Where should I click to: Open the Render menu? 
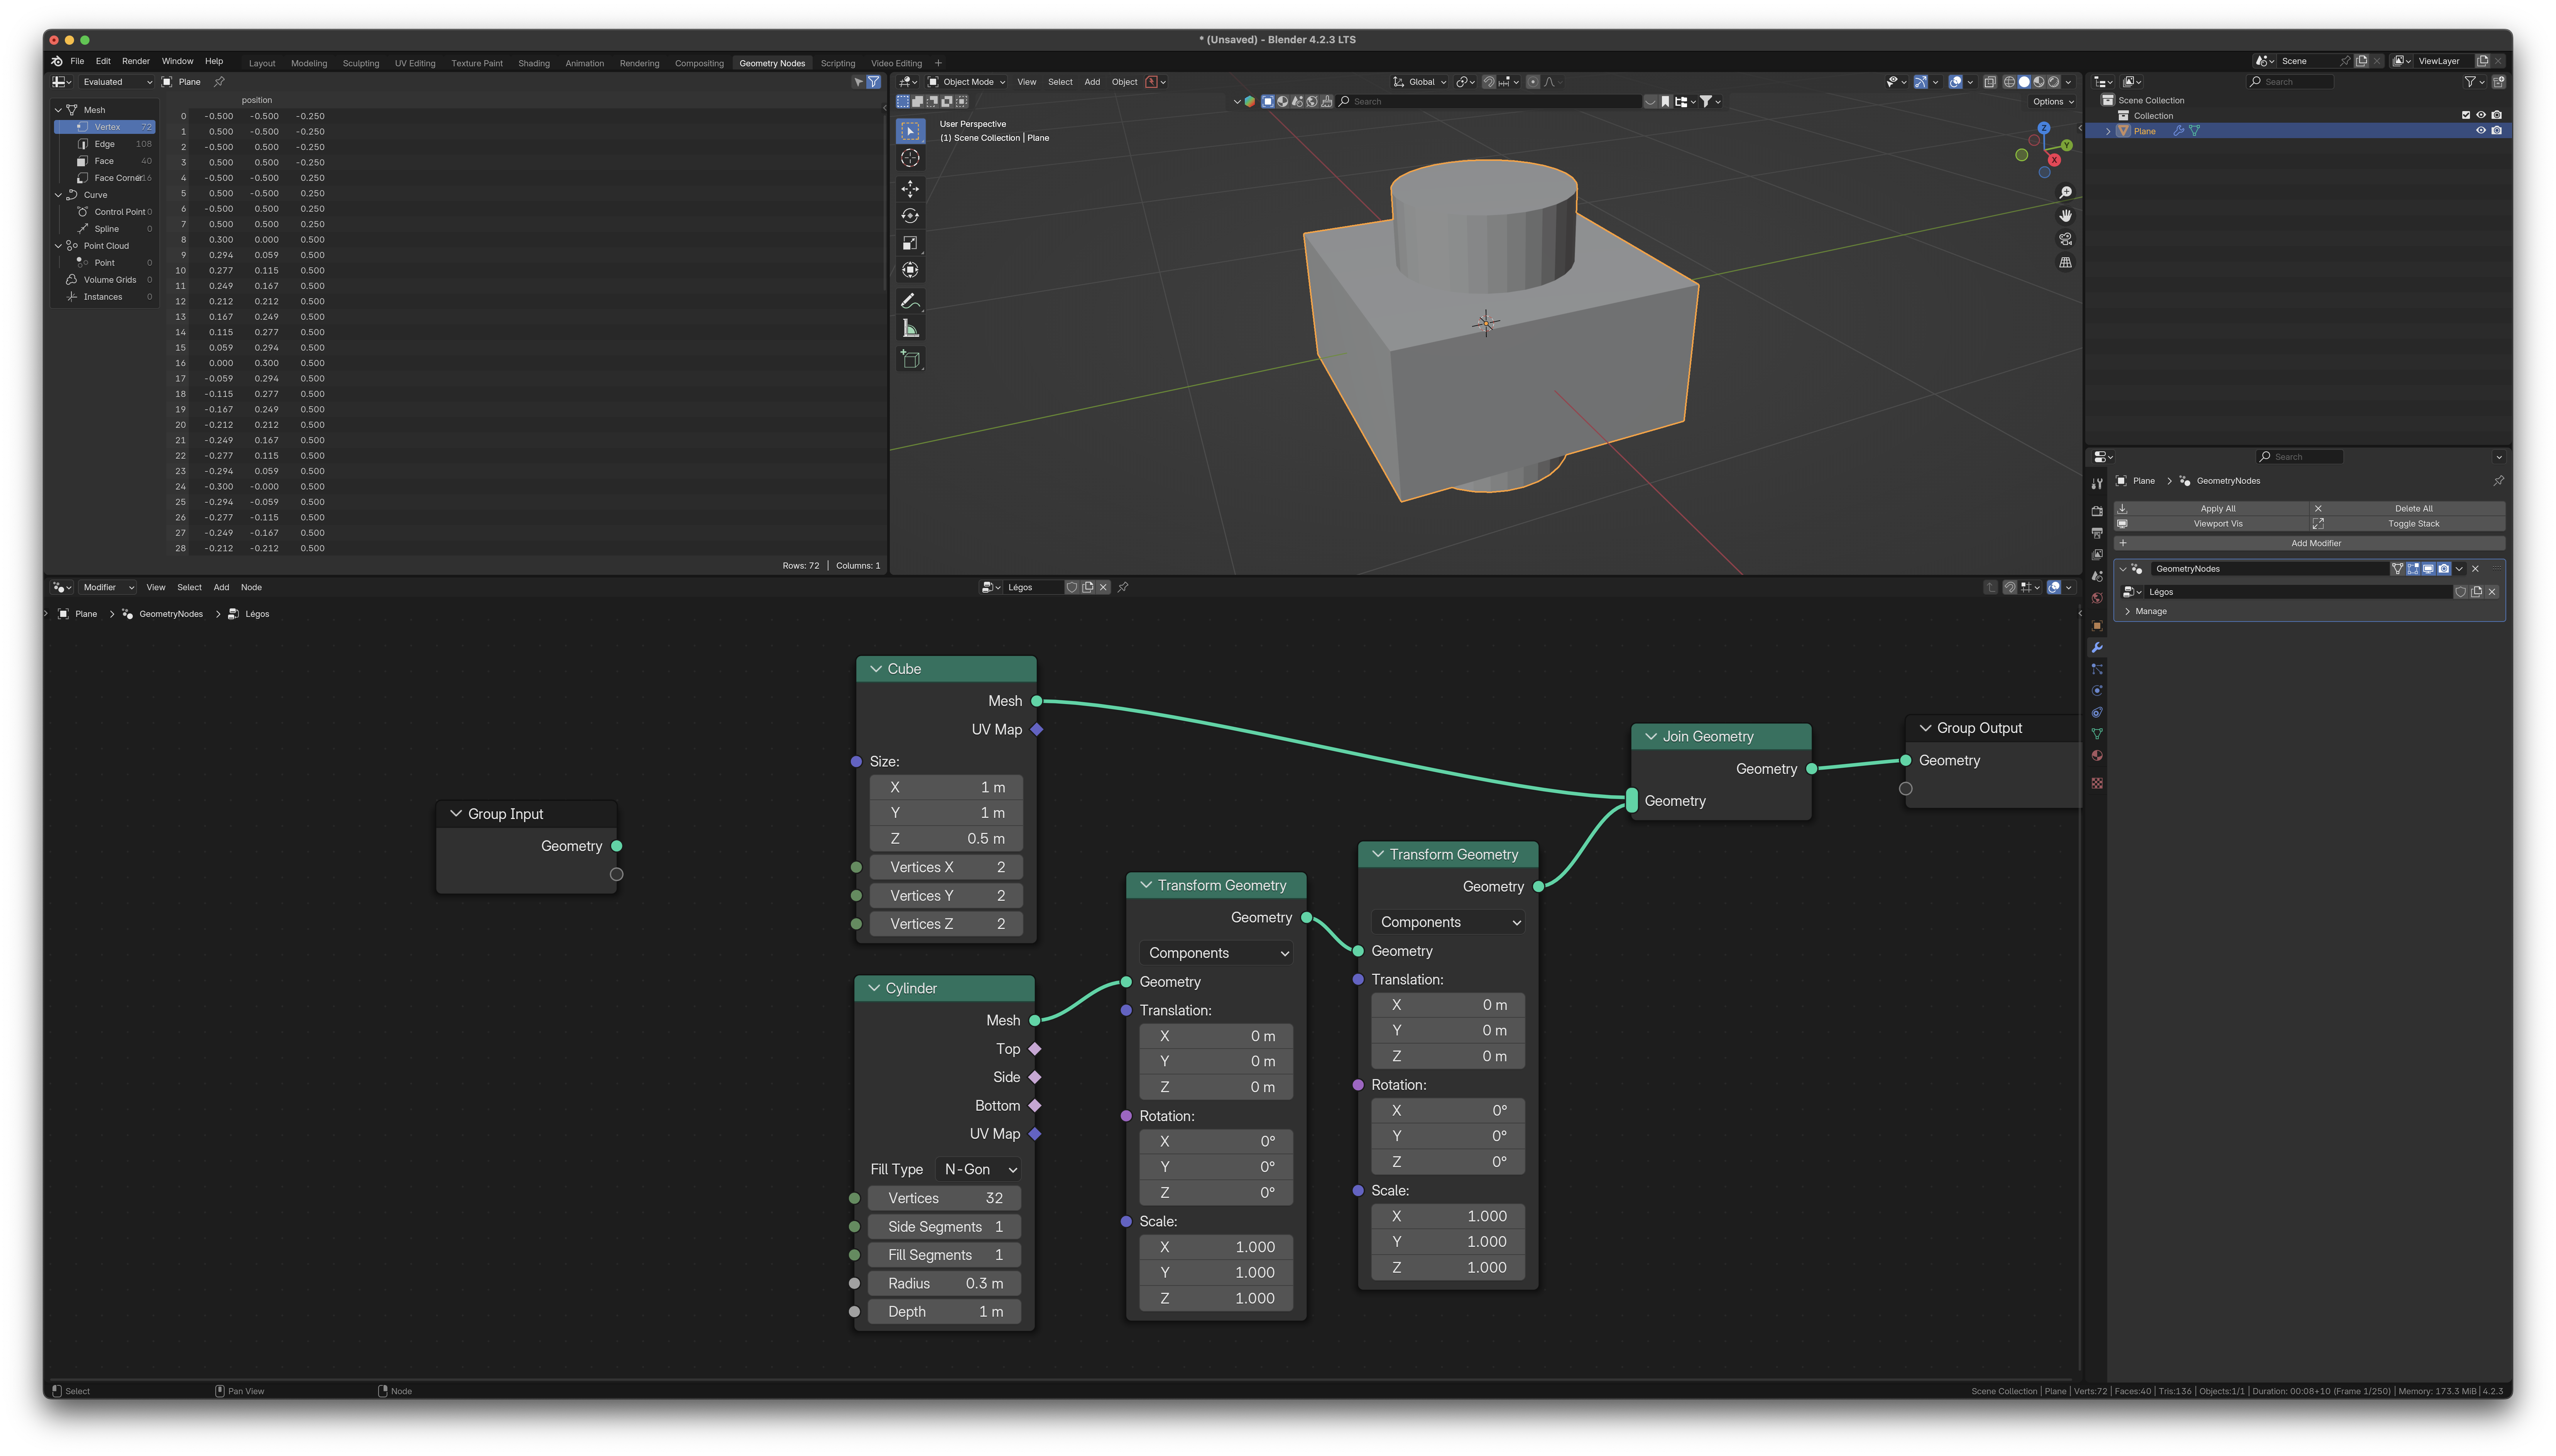coord(136,61)
